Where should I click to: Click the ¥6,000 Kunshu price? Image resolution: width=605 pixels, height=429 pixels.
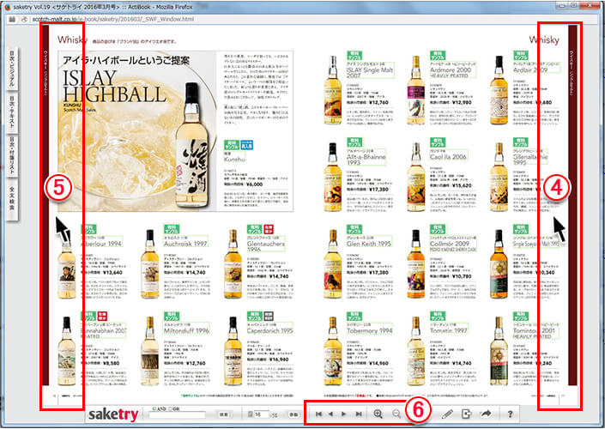(x=254, y=184)
